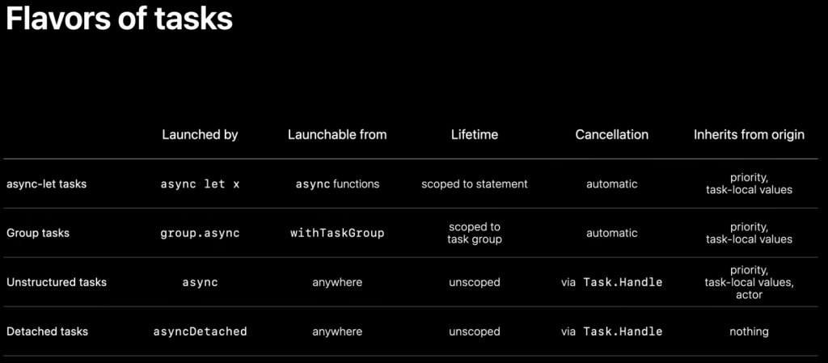This screenshot has width=828, height=363.
Task: Click the 'scoped to task group' cell
Action: [475, 233]
